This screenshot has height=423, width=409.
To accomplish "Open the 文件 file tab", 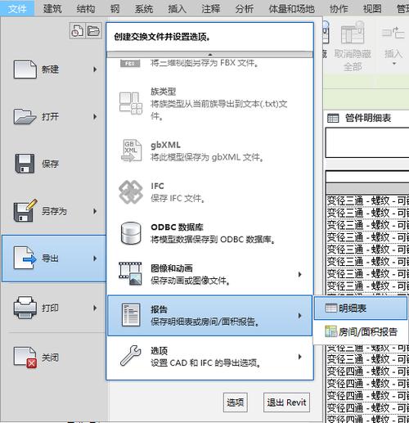I will click(x=17, y=9).
